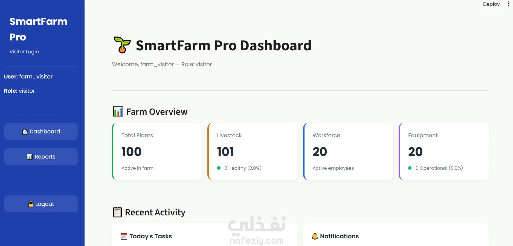Click the seedling logo icon beside dashboard title
513x246 pixels.
122,45
